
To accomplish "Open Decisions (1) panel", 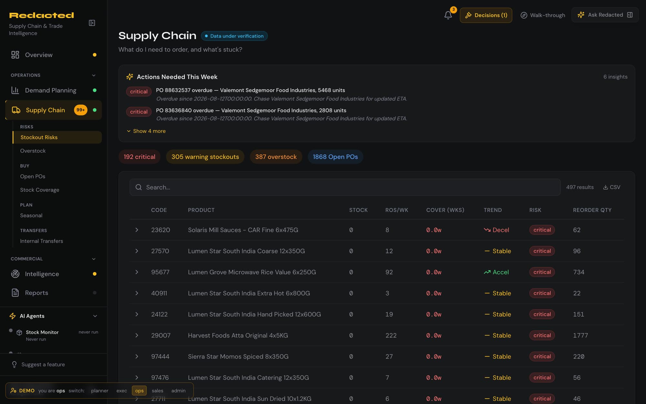I will pos(486,15).
